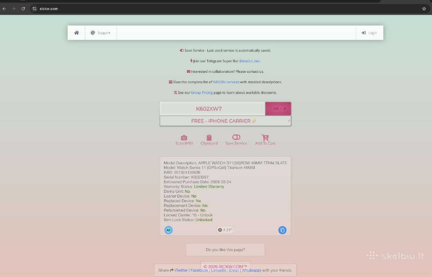Focus the sickw.com address bar
The height and width of the screenshot is (277, 432).
coord(230,9)
